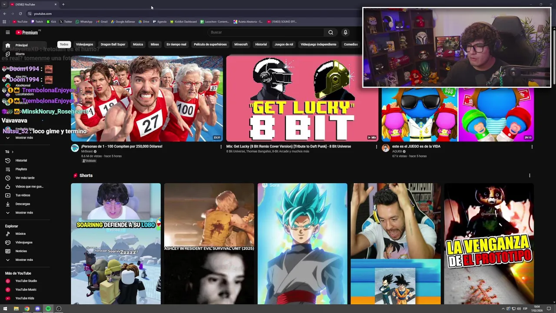This screenshot has width=556, height=313.
Task: Open options for MrBeast video
Action: 221,147
